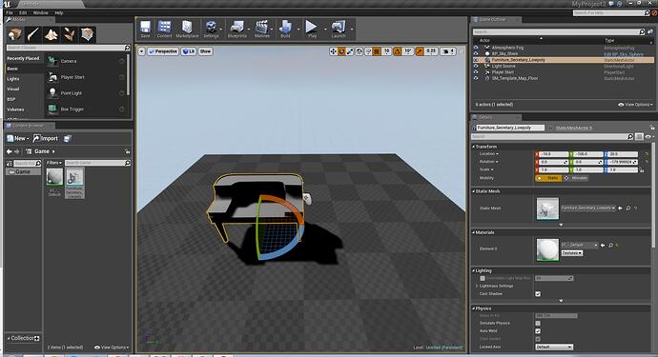Select Furniture_Secretary_Lowpoly asset in Content Browser
The width and height of the screenshot is (658, 357).
coord(74,183)
